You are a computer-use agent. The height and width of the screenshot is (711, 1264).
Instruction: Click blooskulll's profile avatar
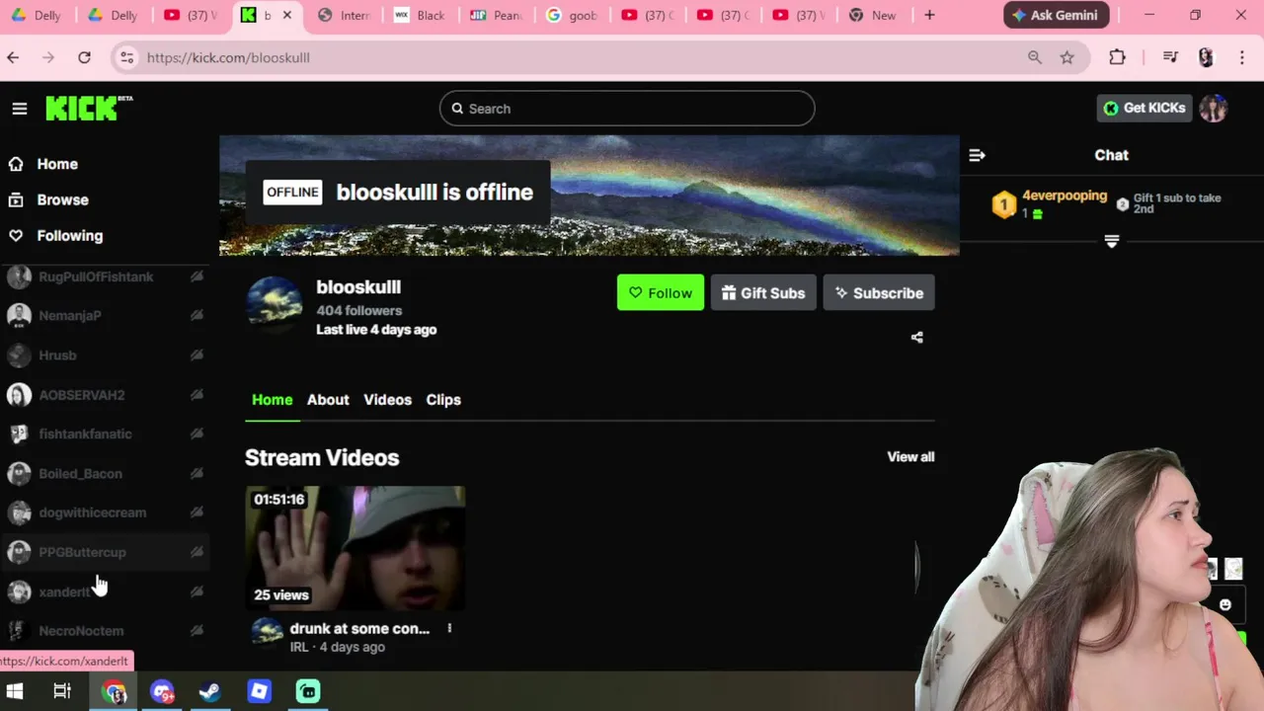click(275, 304)
